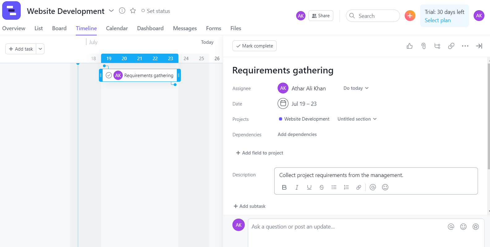
Task: Click Set status indicator
Action: click(156, 11)
